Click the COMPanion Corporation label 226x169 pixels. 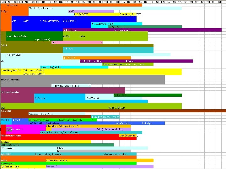point(10,145)
